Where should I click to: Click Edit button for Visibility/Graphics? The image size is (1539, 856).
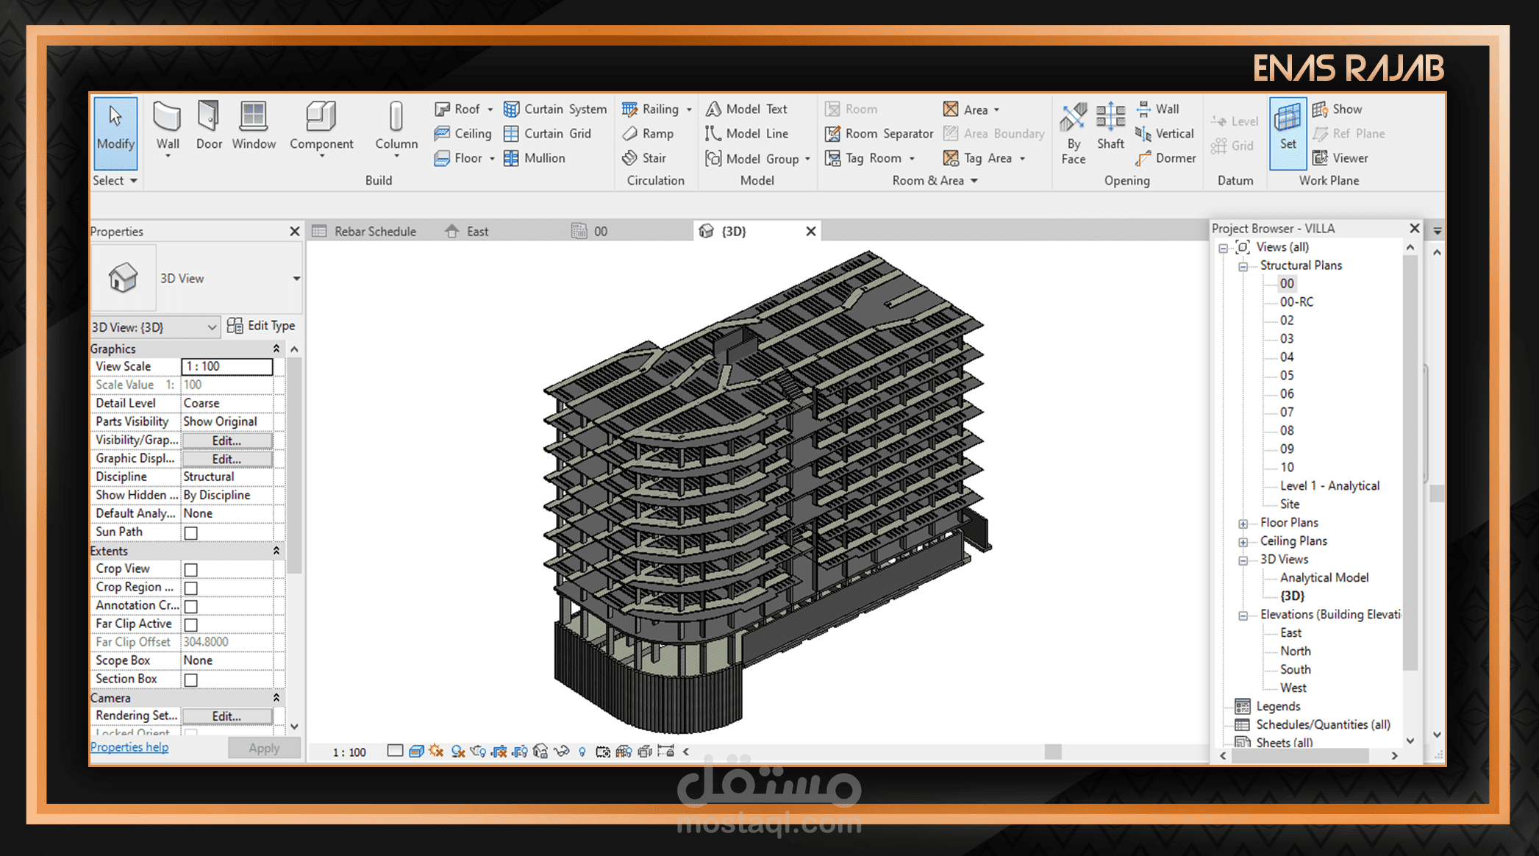(x=226, y=441)
